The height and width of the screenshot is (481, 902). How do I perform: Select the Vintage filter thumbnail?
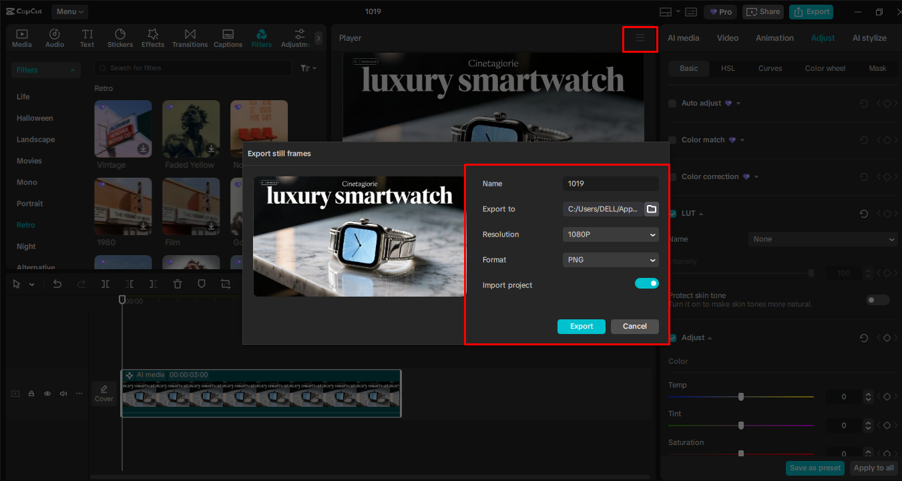123,128
